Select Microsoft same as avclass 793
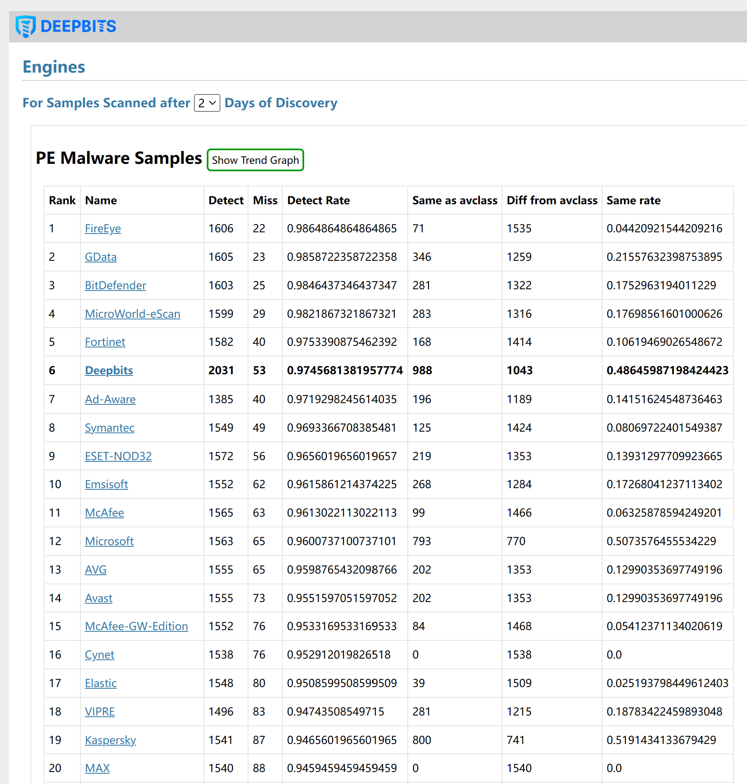Viewport: 747px width, 784px height. 422,541
